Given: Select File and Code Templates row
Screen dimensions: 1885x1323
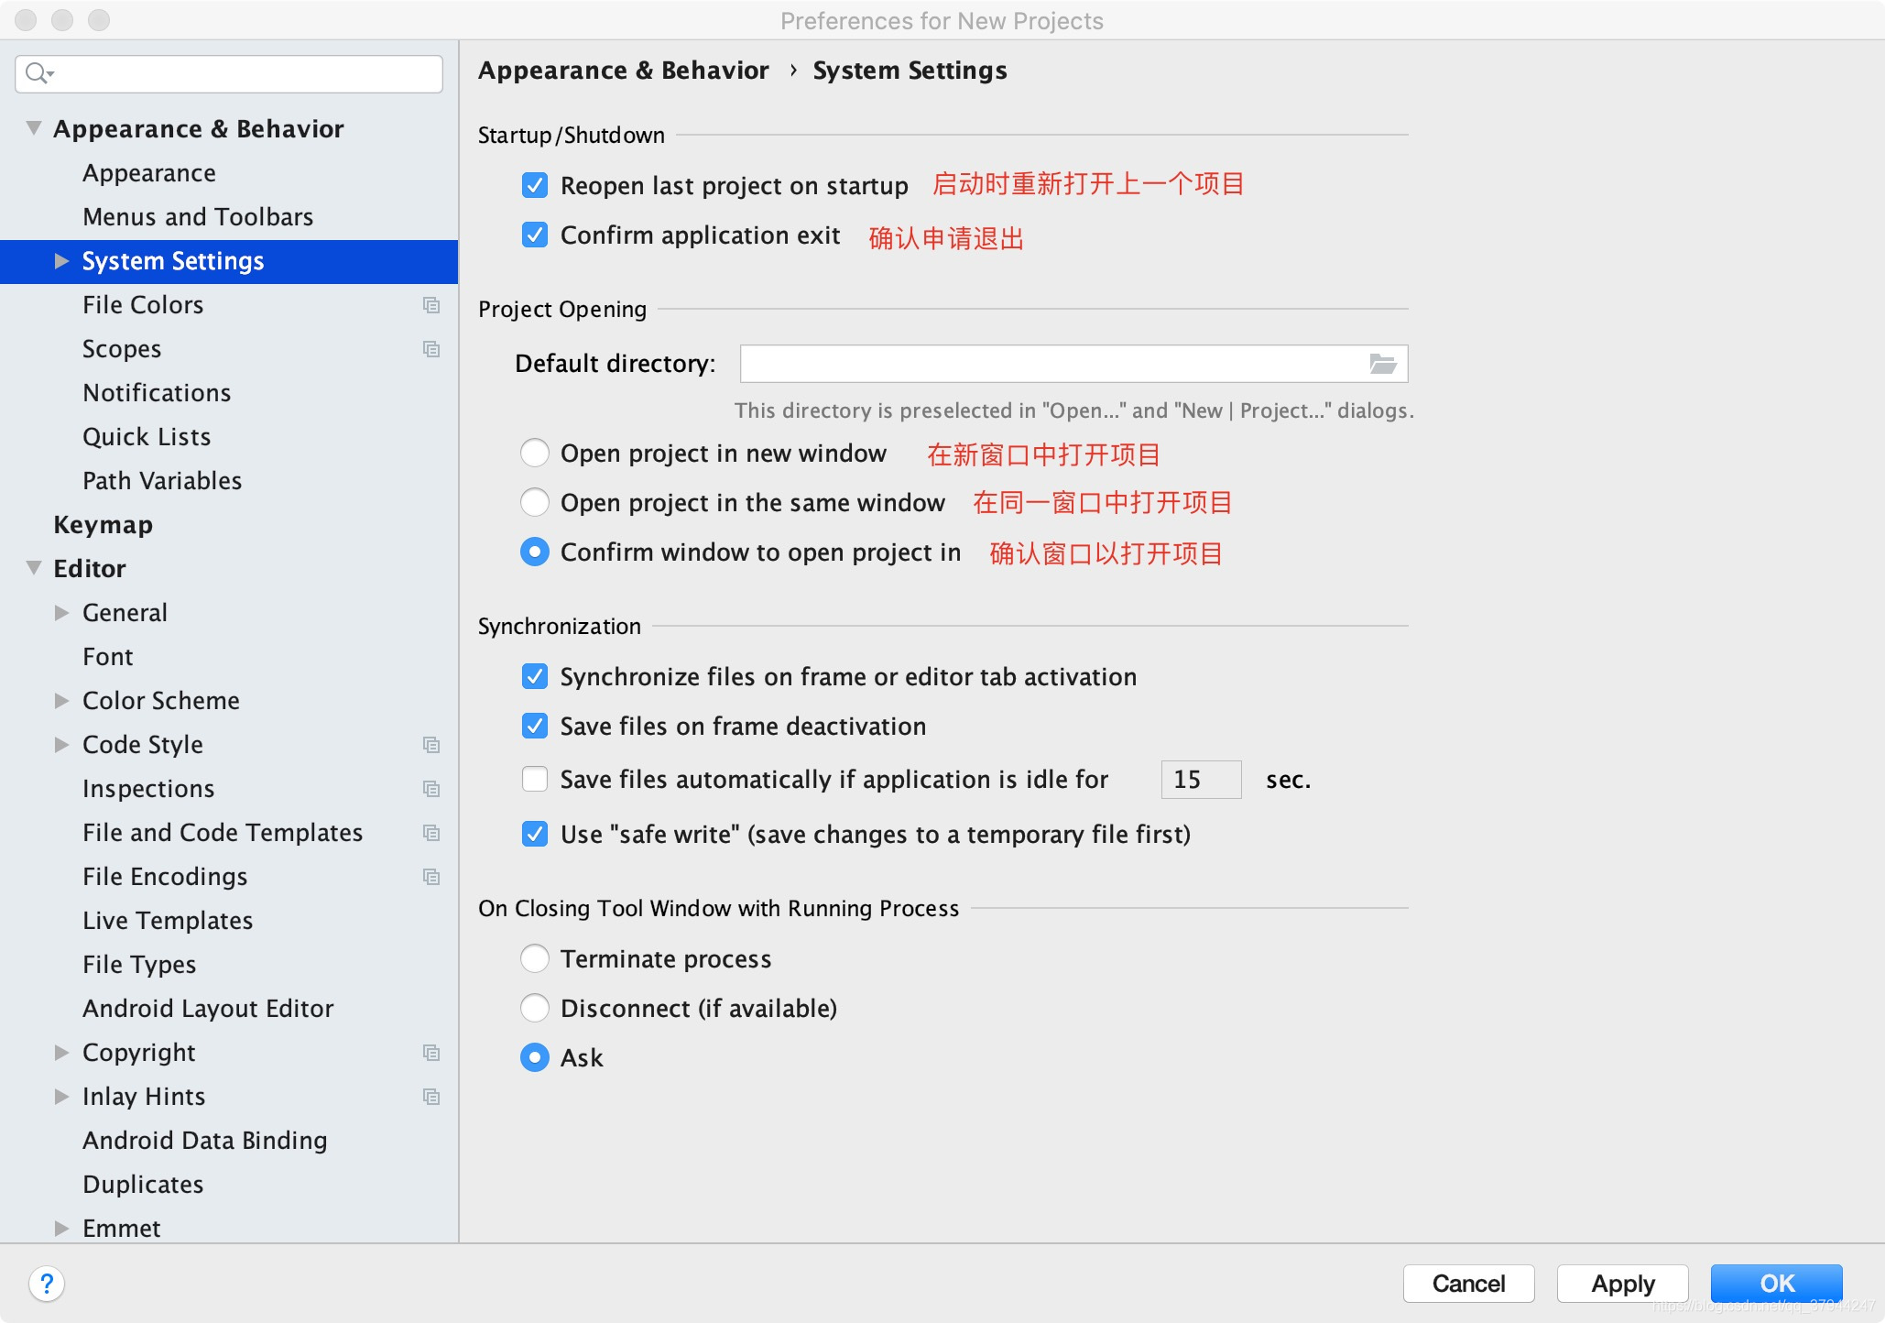Looking at the screenshot, I should click(229, 833).
